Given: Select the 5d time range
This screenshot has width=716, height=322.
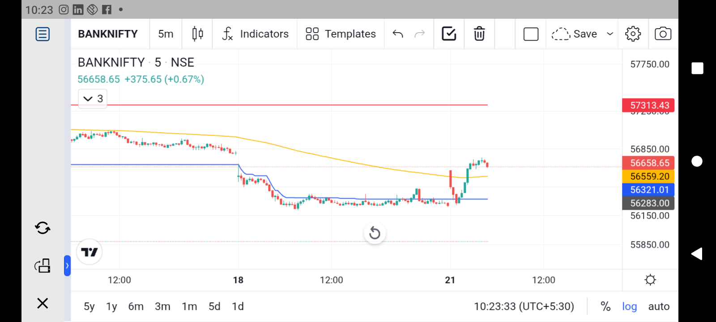Looking at the screenshot, I should point(214,306).
